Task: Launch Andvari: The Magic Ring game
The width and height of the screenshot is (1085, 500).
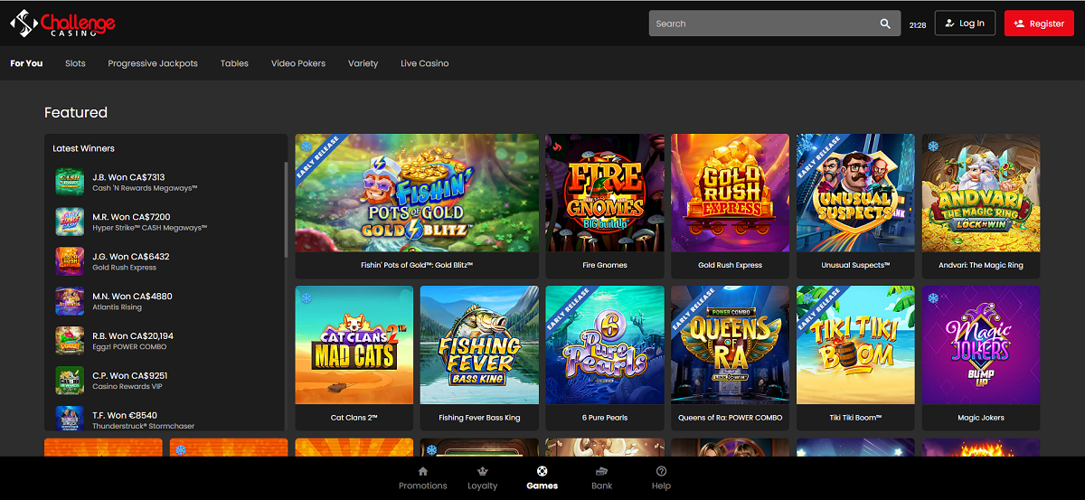Action: coord(981,206)
